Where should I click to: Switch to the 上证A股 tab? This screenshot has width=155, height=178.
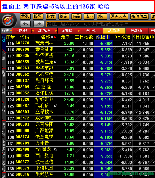(22, 31)
